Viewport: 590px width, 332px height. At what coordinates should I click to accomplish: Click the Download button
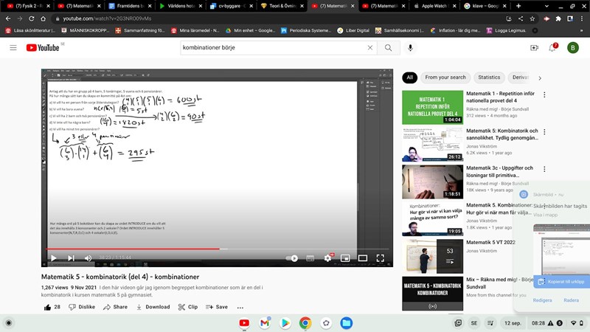pyautogui.click(x=153, y=307)
